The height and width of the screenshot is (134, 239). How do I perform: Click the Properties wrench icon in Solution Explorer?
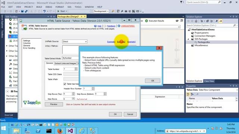[217, 21]
